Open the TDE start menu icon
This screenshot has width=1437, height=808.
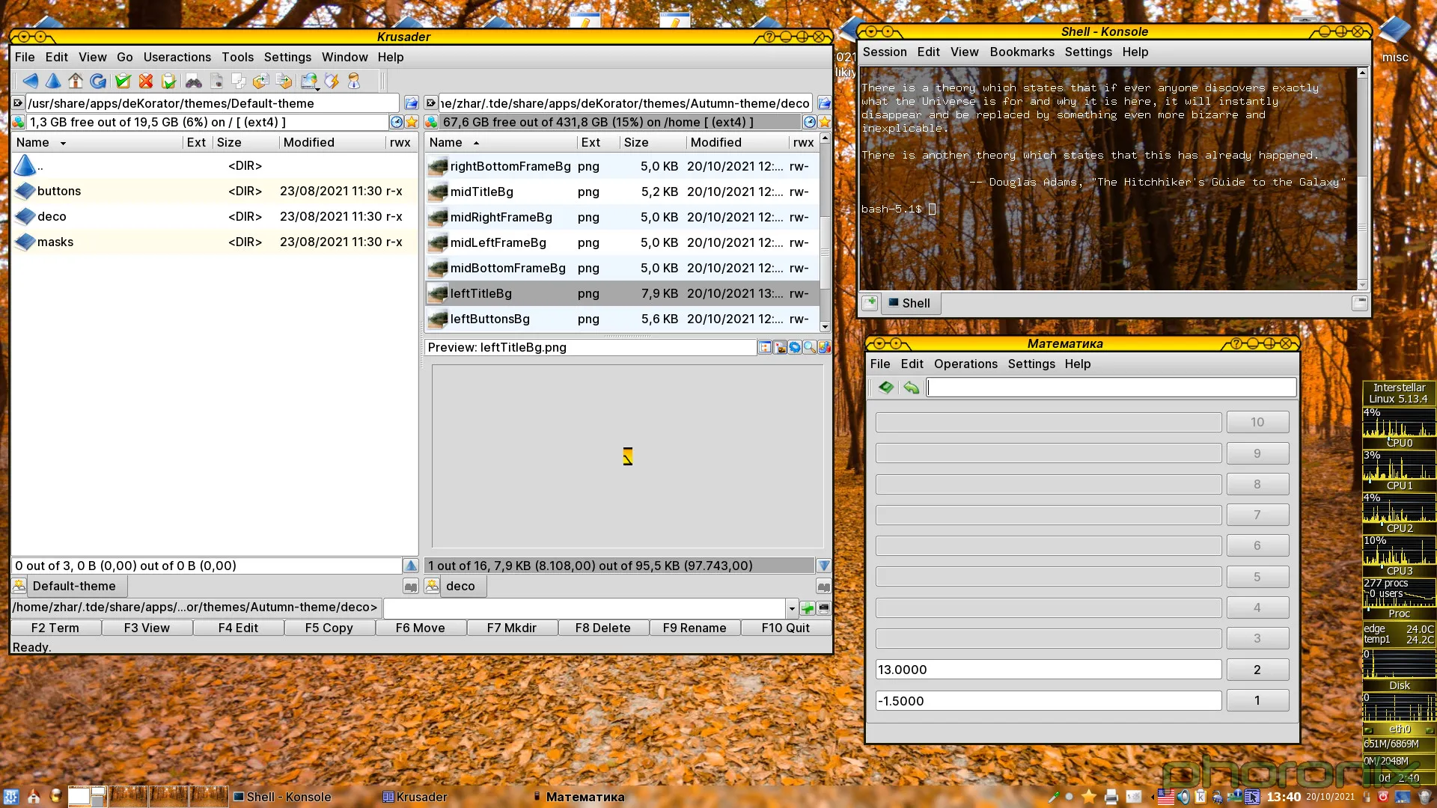(11, 797)
